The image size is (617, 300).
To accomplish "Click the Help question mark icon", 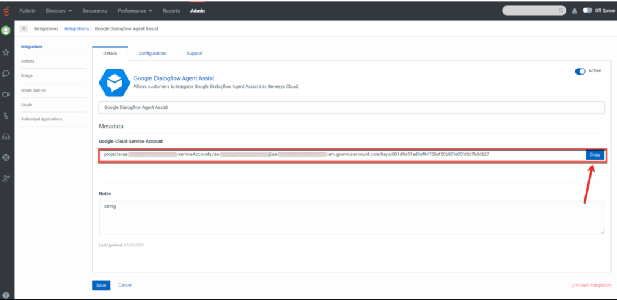I will tap(6, 295).
